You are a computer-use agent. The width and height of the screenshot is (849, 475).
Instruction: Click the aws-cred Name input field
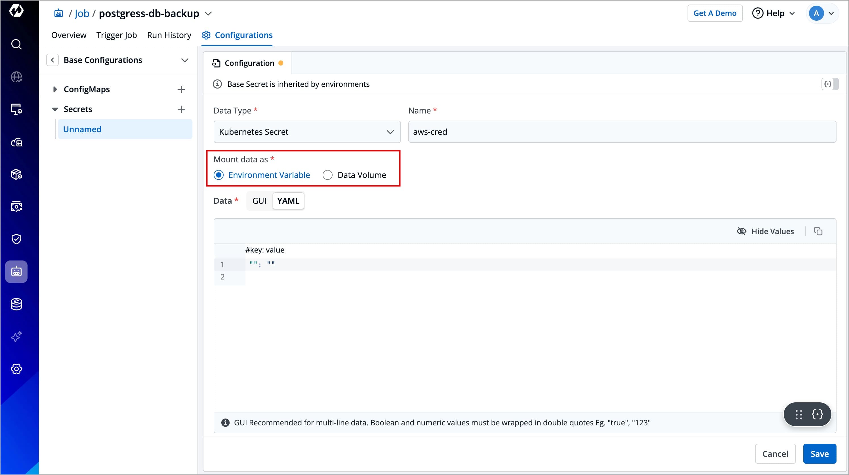(x=622, y=132)
